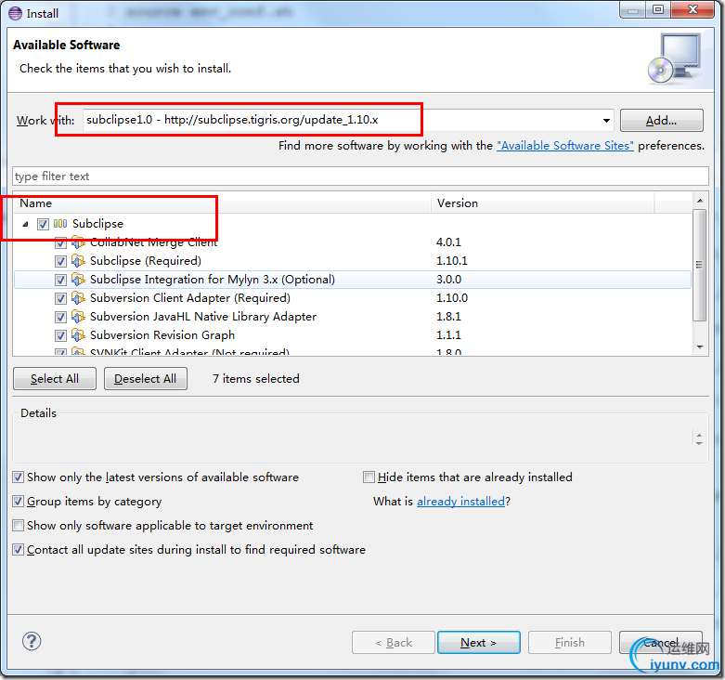Click the Eclipse icon in title bar
Viewport: 725px width, 680px height.
[15, 13]
